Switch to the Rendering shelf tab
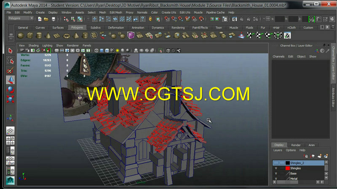This screenshot has width=337, height=189. [178, 28]
